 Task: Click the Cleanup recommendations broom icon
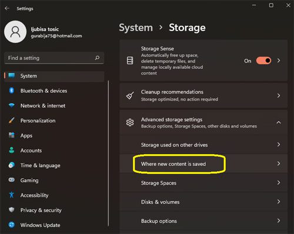tap(130, 96)
